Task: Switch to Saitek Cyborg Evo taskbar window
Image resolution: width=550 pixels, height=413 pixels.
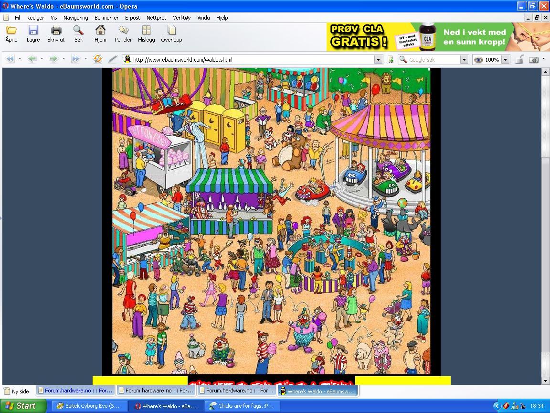Action: click(89, 406)
